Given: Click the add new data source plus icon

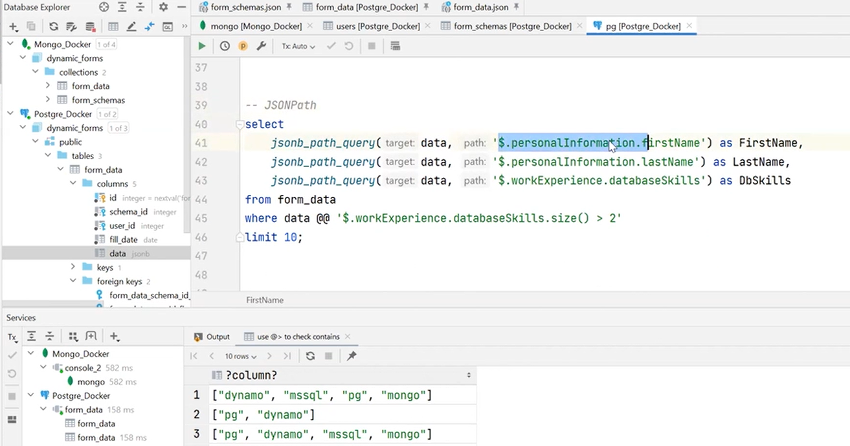Looking at the screenshot, I should click(x=13, y=27).
